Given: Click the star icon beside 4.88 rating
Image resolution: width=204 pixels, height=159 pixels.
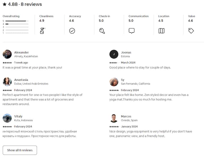Looking at the screenshot, I should 5,4.
